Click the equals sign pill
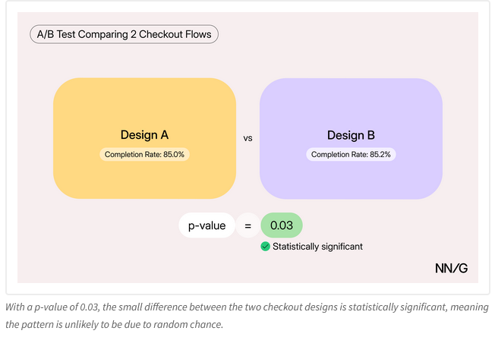 pyautogui.click(x=247, y=225)
